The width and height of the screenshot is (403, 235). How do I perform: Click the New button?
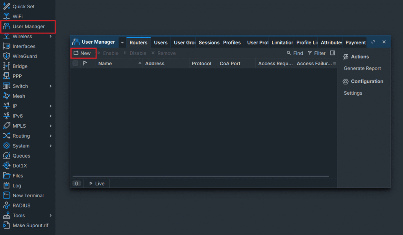[x=83, y=53]
